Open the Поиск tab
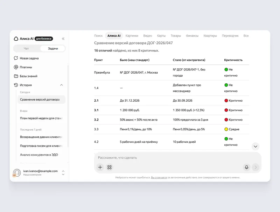Image resolution: width=280 pixels, height=212 pixels. [x=98, y=36]
